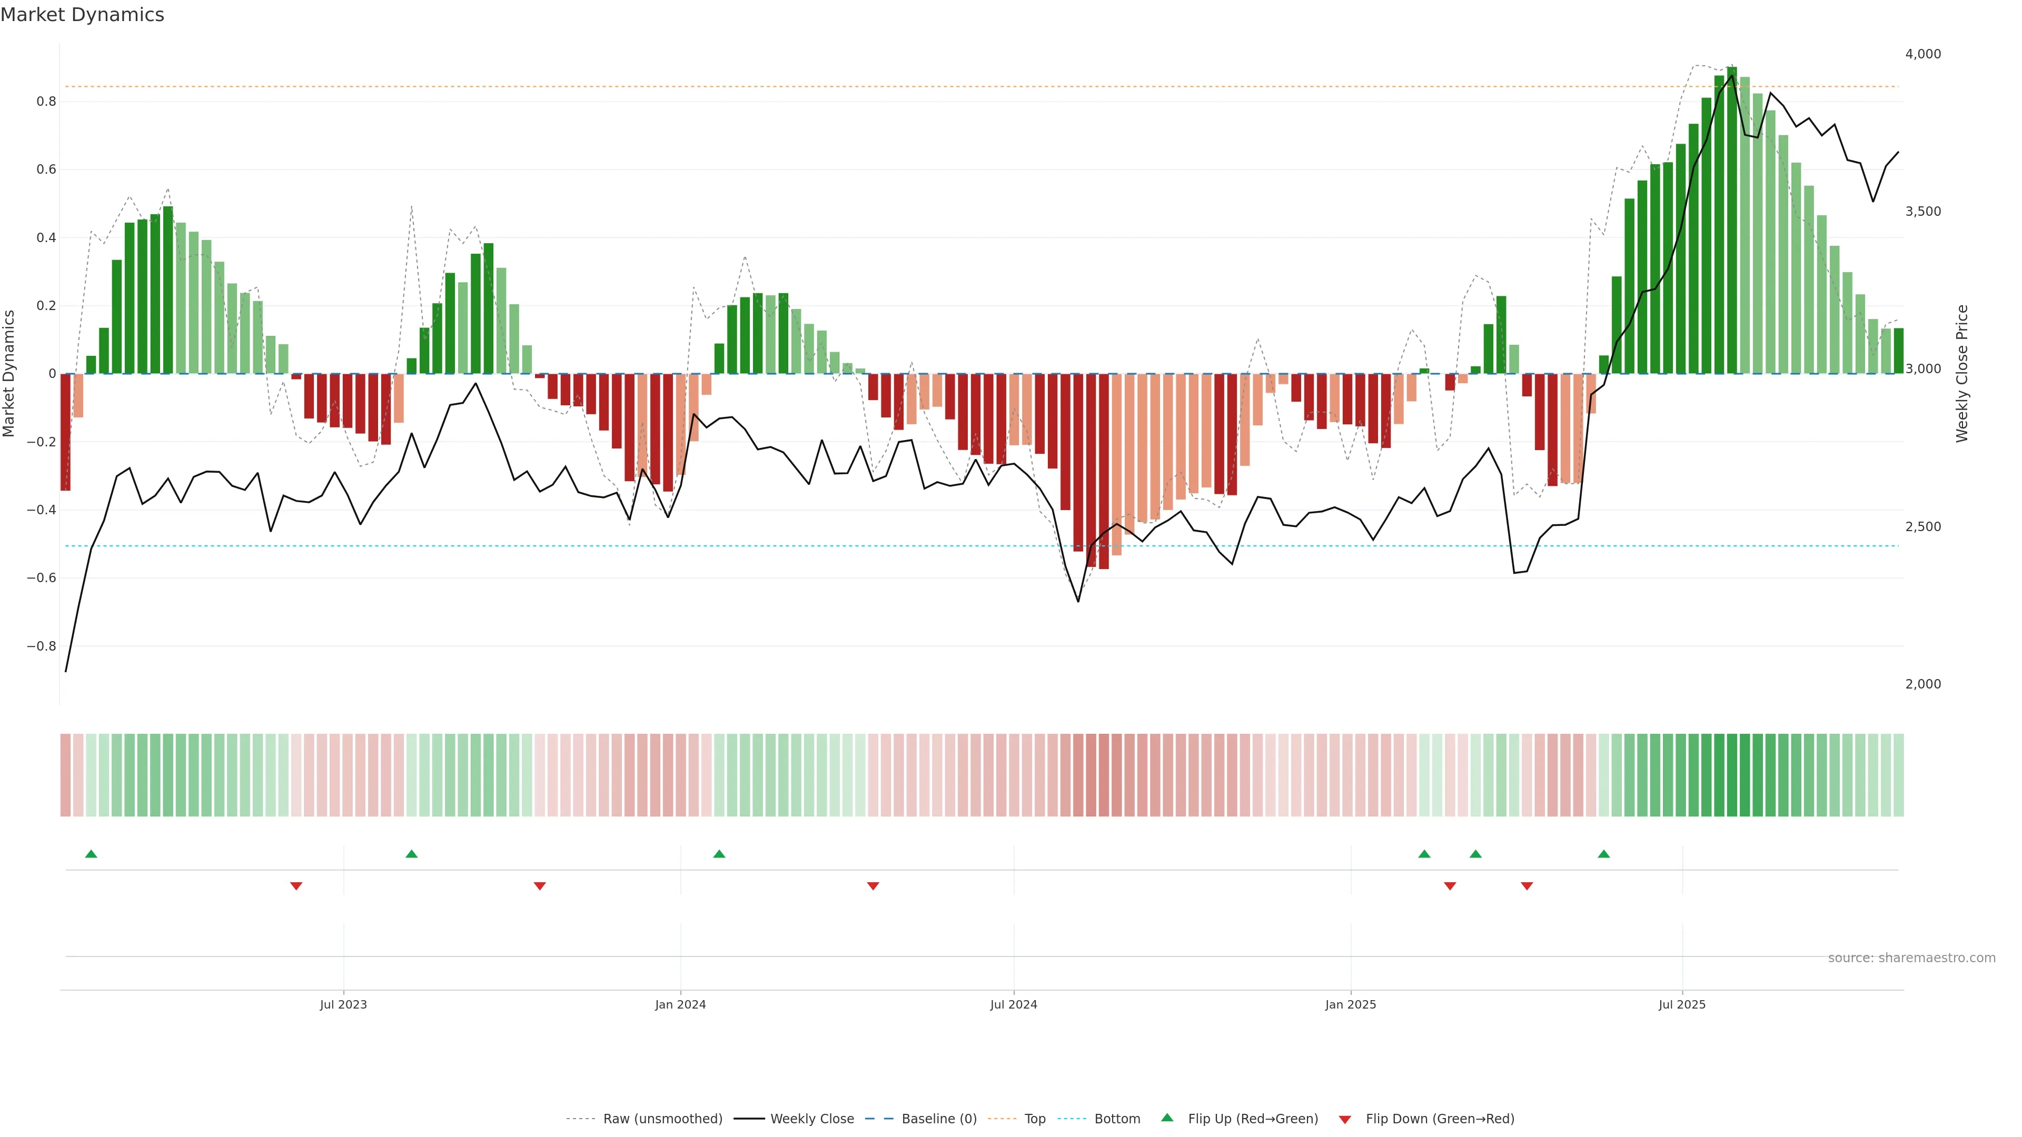Click the last green flip-up triangle marker

click(x=1603, y=854)
